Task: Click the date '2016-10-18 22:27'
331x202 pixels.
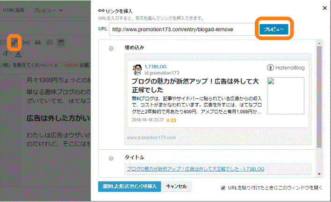Action: pos(148,120)
